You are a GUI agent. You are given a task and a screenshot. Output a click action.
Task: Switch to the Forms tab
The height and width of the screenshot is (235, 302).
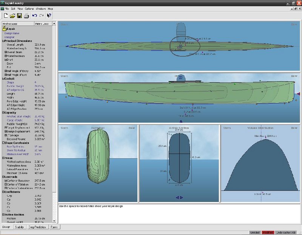pyautogui.click(x=54, y=227)
